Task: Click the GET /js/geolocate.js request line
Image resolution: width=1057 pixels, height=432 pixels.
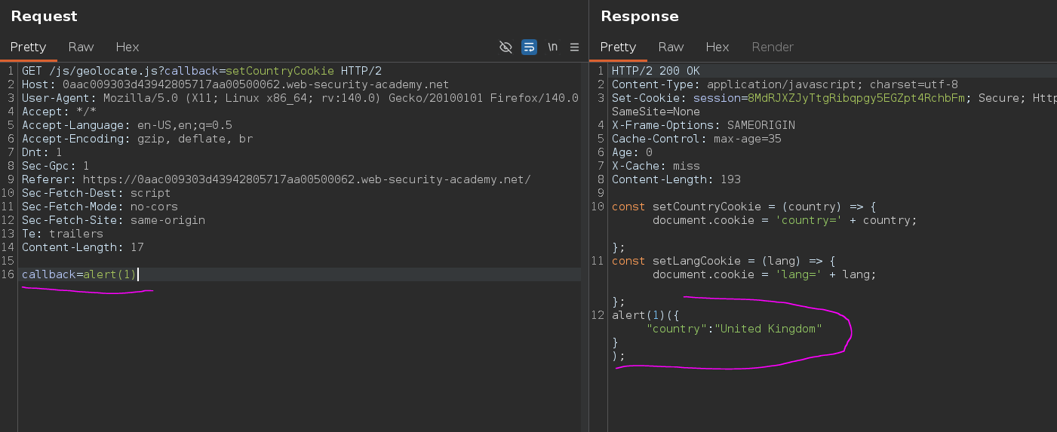Action: pyautogui.click(x=201, y=71)
